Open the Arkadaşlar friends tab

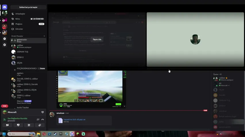point(28,14)
